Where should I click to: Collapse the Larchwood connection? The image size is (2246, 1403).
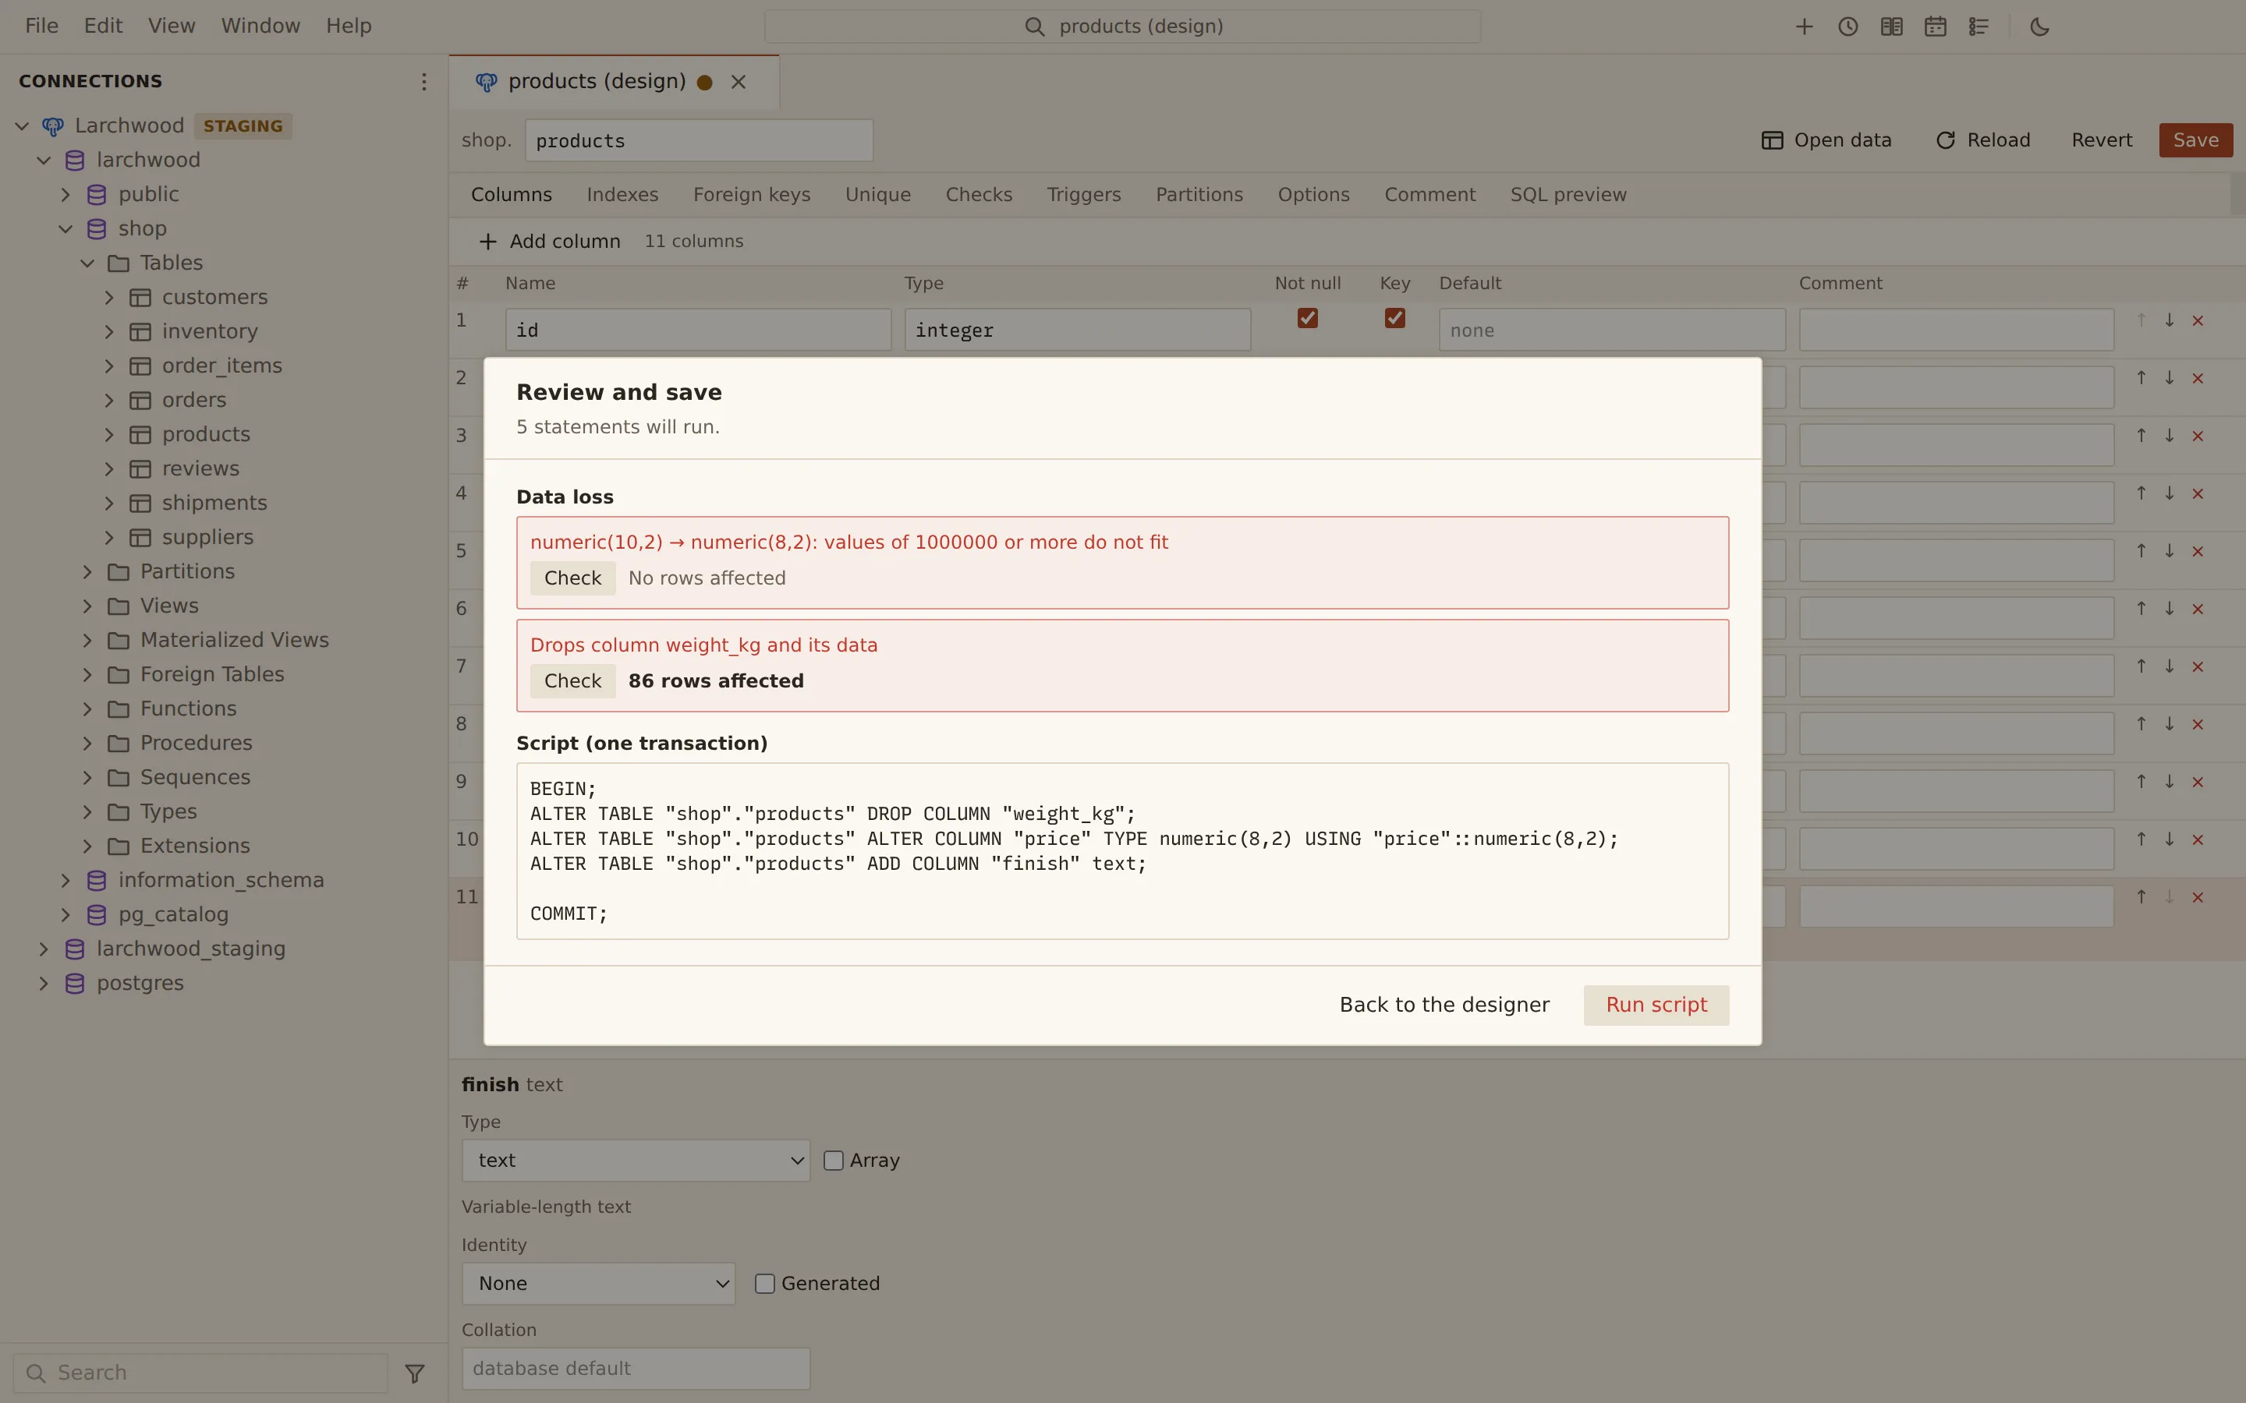pyautogui.click(x=23, y=126)
